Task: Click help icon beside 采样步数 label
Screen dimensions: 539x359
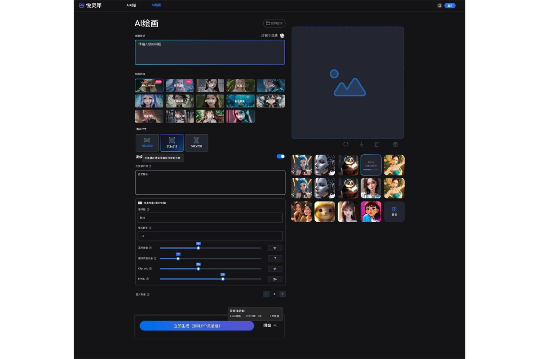Action: (150, 248)
